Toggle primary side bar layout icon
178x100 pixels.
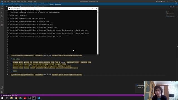tap(157, 1)
